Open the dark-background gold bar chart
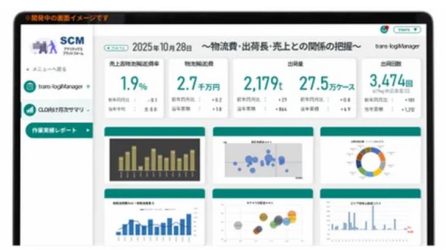 [155, 159]
